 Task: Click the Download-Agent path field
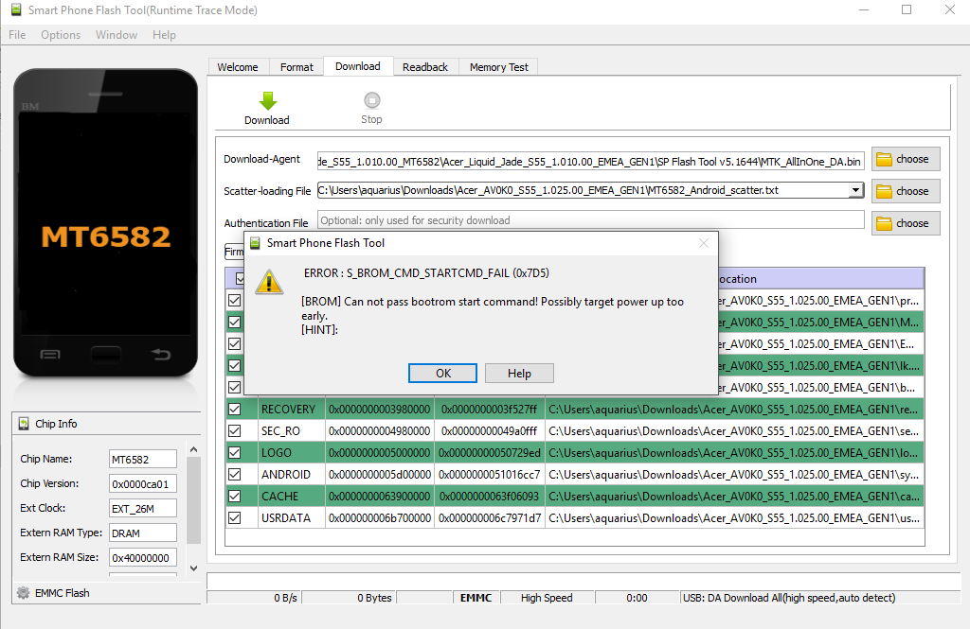[x=591, y=161]
